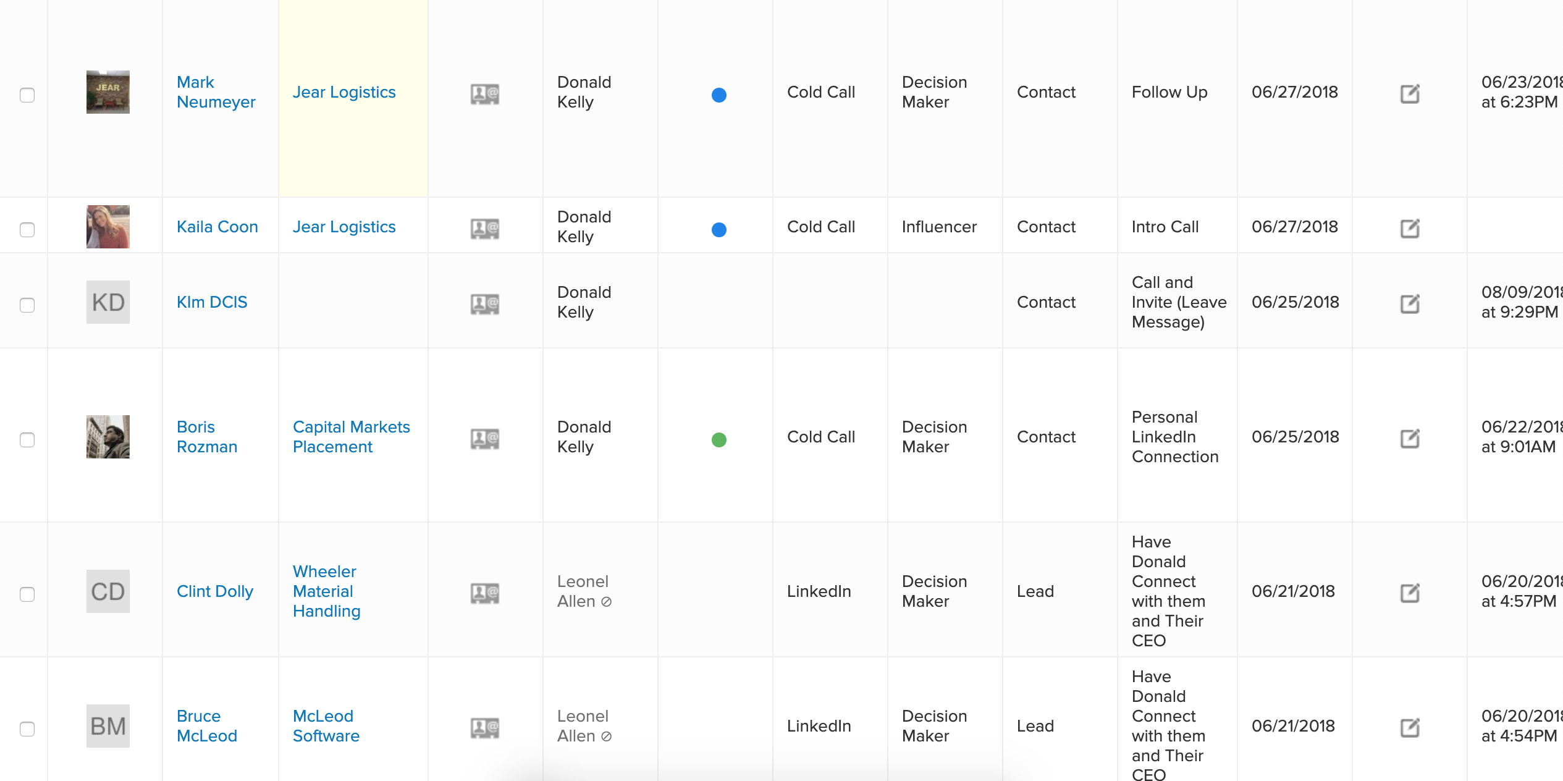This screenshot has height=781, width=1563.
Task: Open contact card icon for Bruce McLeod
Action: coord(485,728)
